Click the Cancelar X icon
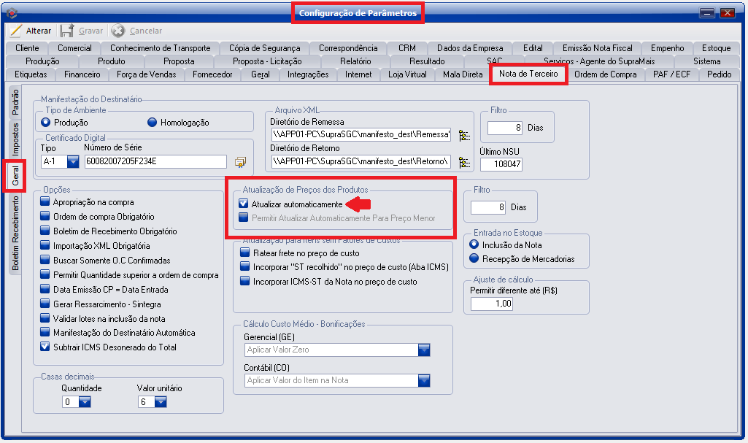This screenshot has width=748, height=443. [x=118, y=31]
